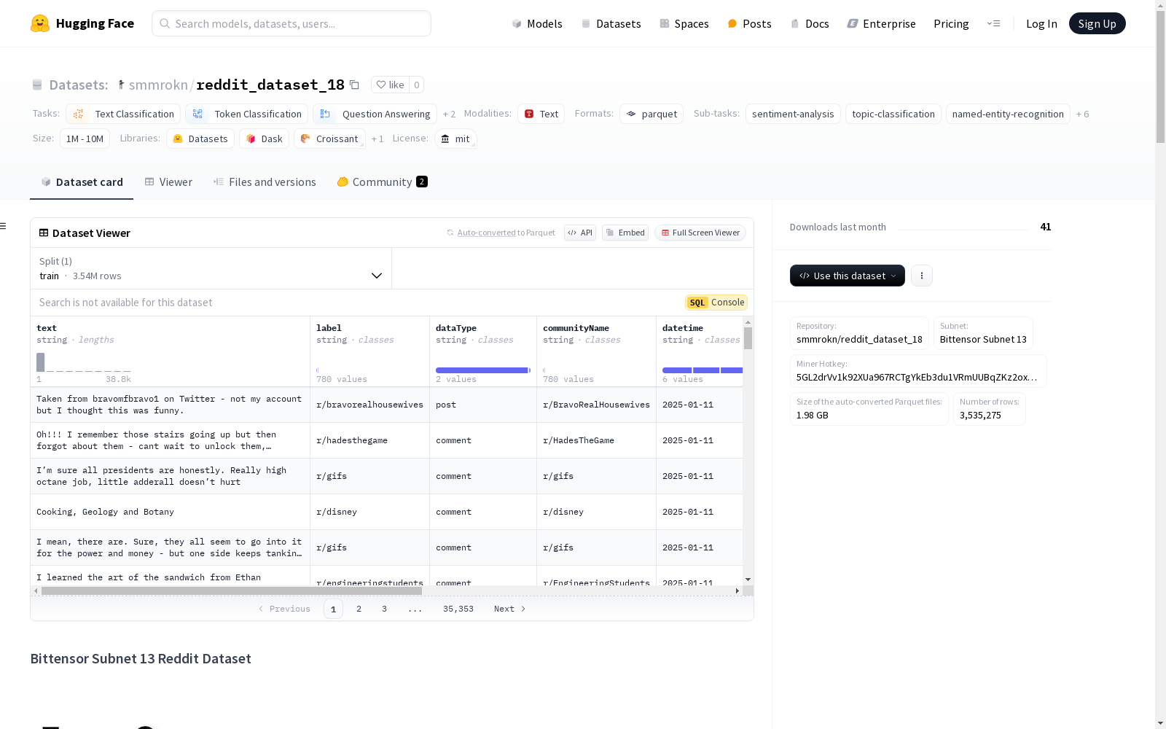Open the SQL Console
Screen dimensions: 1166x729
716,303
